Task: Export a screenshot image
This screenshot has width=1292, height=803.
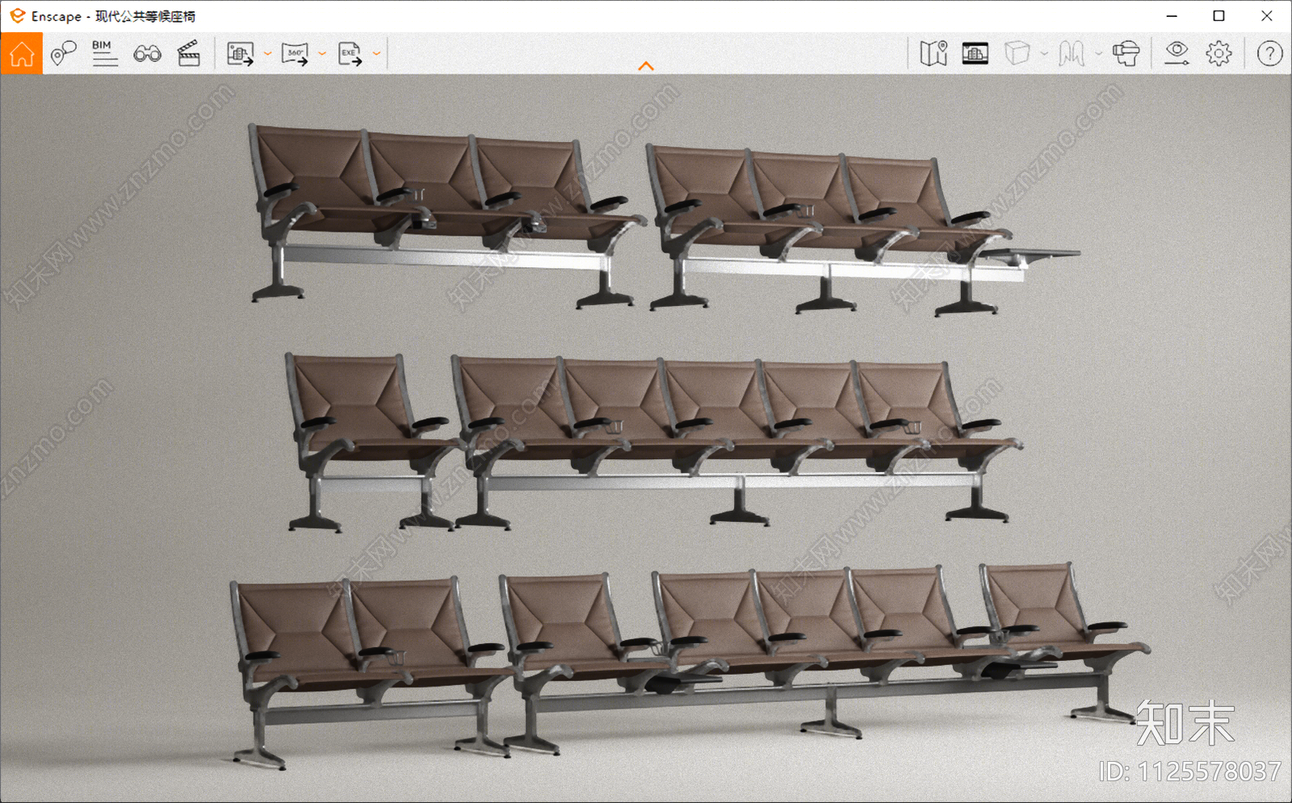Action: click(240, 54)
